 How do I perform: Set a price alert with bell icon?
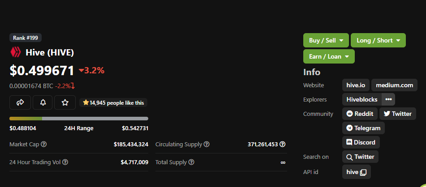(x=43, y=102)
